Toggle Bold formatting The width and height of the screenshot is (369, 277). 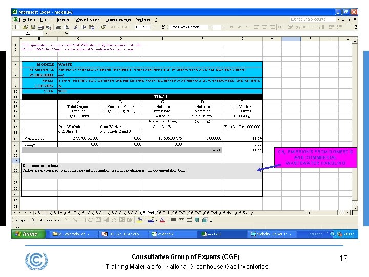[x=232, y=27]
